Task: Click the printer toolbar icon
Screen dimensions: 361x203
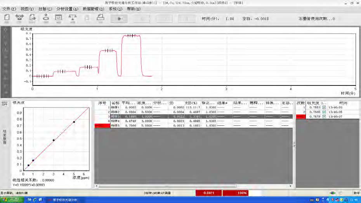Action: click(x=100, y=17)
